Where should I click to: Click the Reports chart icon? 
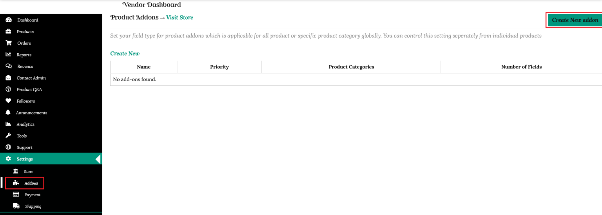click(8, 55)
